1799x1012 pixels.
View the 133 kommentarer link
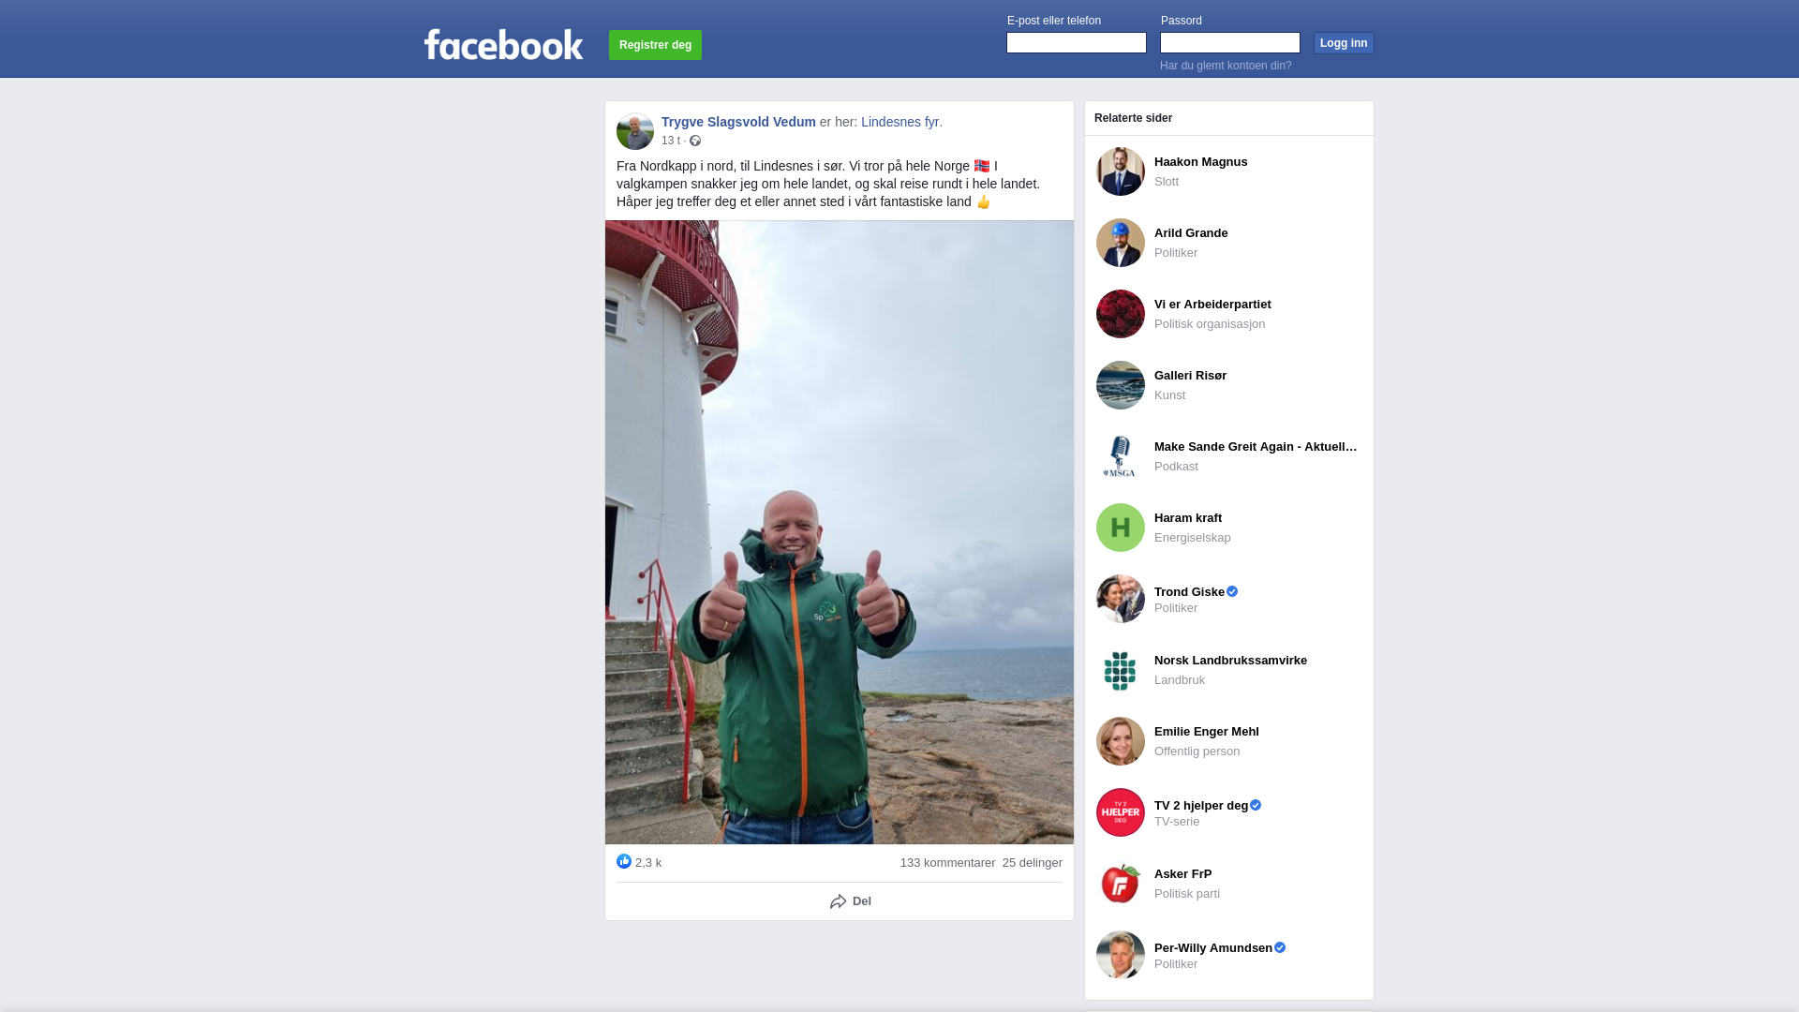coord(947,863)
